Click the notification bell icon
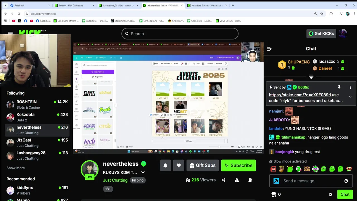Image resolution: width=357 pixels, height=201 pixels. pyautogui.click(x=165, y=165)
